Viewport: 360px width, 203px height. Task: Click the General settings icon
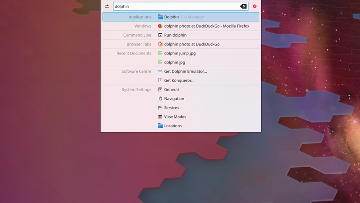[160, 89]
